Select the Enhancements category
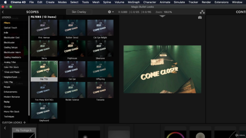Image resolution: width=246 pixels, height=138 pixels. [x=10, y=92]
